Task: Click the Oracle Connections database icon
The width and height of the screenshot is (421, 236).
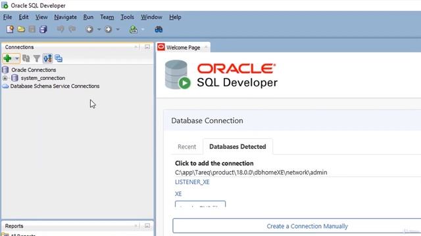Action: click(x=5, y=70)
